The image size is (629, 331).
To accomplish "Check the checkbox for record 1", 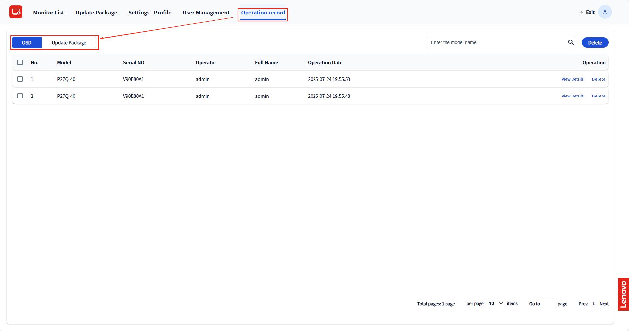I will pos(20,79).
